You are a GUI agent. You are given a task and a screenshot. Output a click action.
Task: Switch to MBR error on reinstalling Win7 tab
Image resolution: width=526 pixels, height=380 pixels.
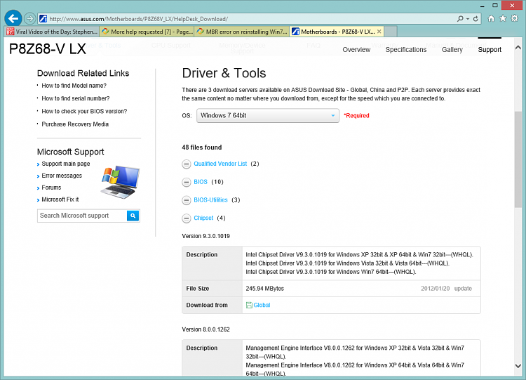coord(242,32)
